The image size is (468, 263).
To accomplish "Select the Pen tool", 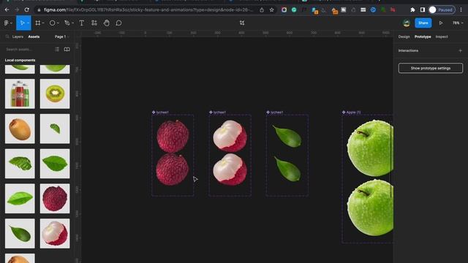I will [x=67, y=23].
